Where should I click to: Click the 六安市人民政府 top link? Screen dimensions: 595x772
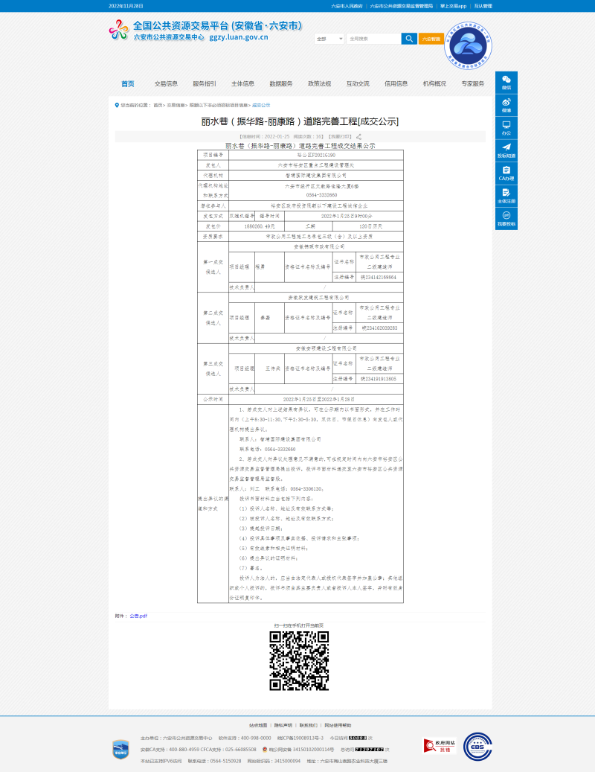click(347, 5)
